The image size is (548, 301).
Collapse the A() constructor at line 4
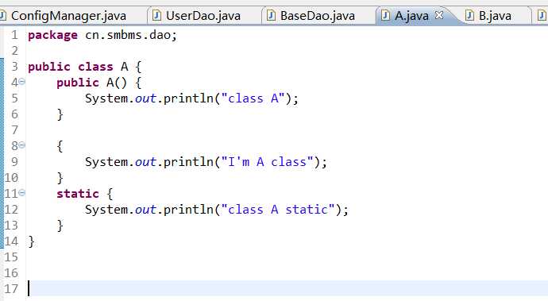coord(22,82)
